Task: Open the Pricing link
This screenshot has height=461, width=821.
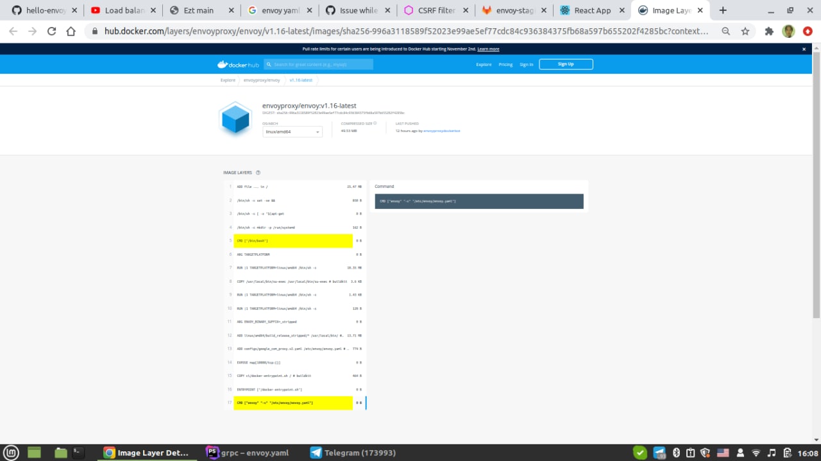Action: [505, 65]
